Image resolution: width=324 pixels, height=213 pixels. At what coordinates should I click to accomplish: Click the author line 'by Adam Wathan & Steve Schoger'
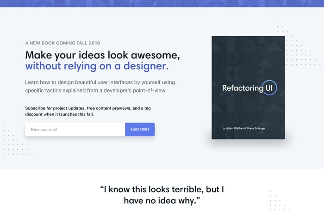(x=244, y=128)
